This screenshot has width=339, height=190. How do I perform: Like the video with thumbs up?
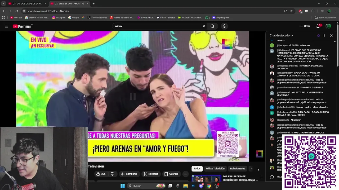(101, 174)
